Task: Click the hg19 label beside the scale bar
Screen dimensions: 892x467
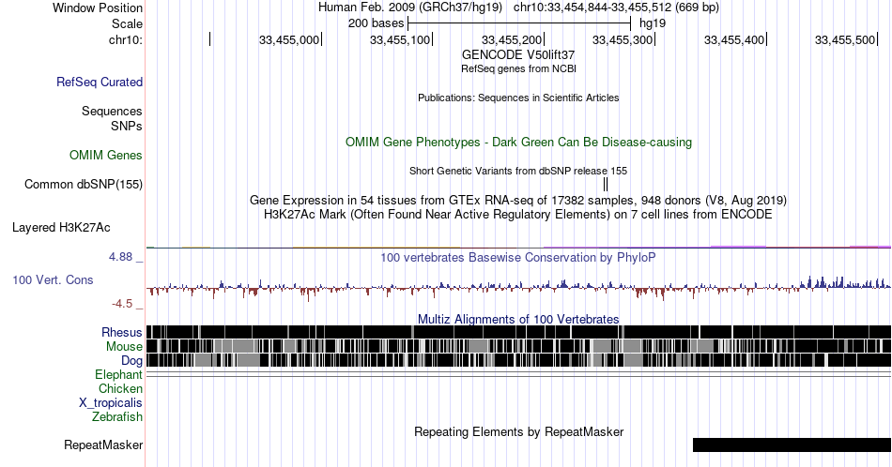Action: coord(653,23)
